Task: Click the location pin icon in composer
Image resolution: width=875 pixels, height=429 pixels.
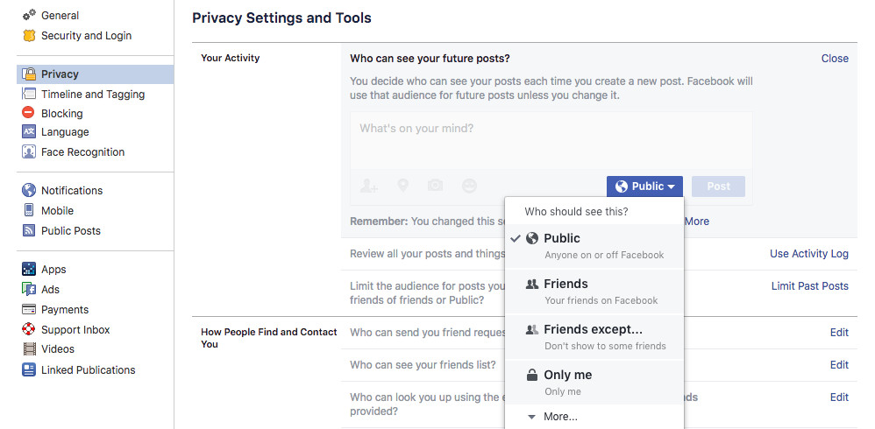Action: coord(403,186)
